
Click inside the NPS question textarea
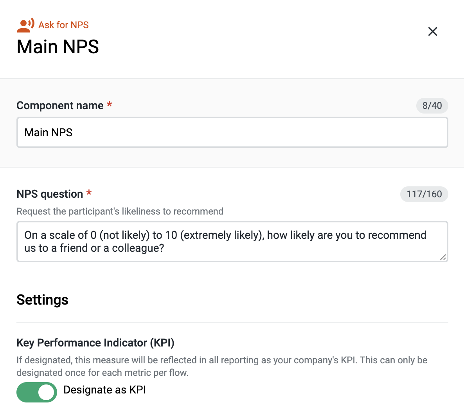(x=232, y=242)
